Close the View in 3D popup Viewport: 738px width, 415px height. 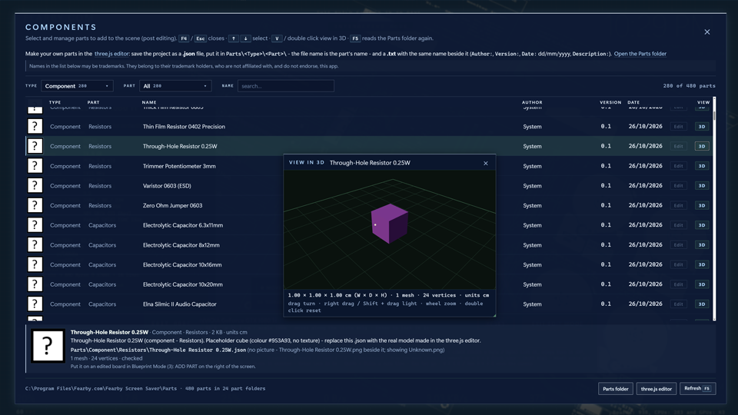(486, 163)
